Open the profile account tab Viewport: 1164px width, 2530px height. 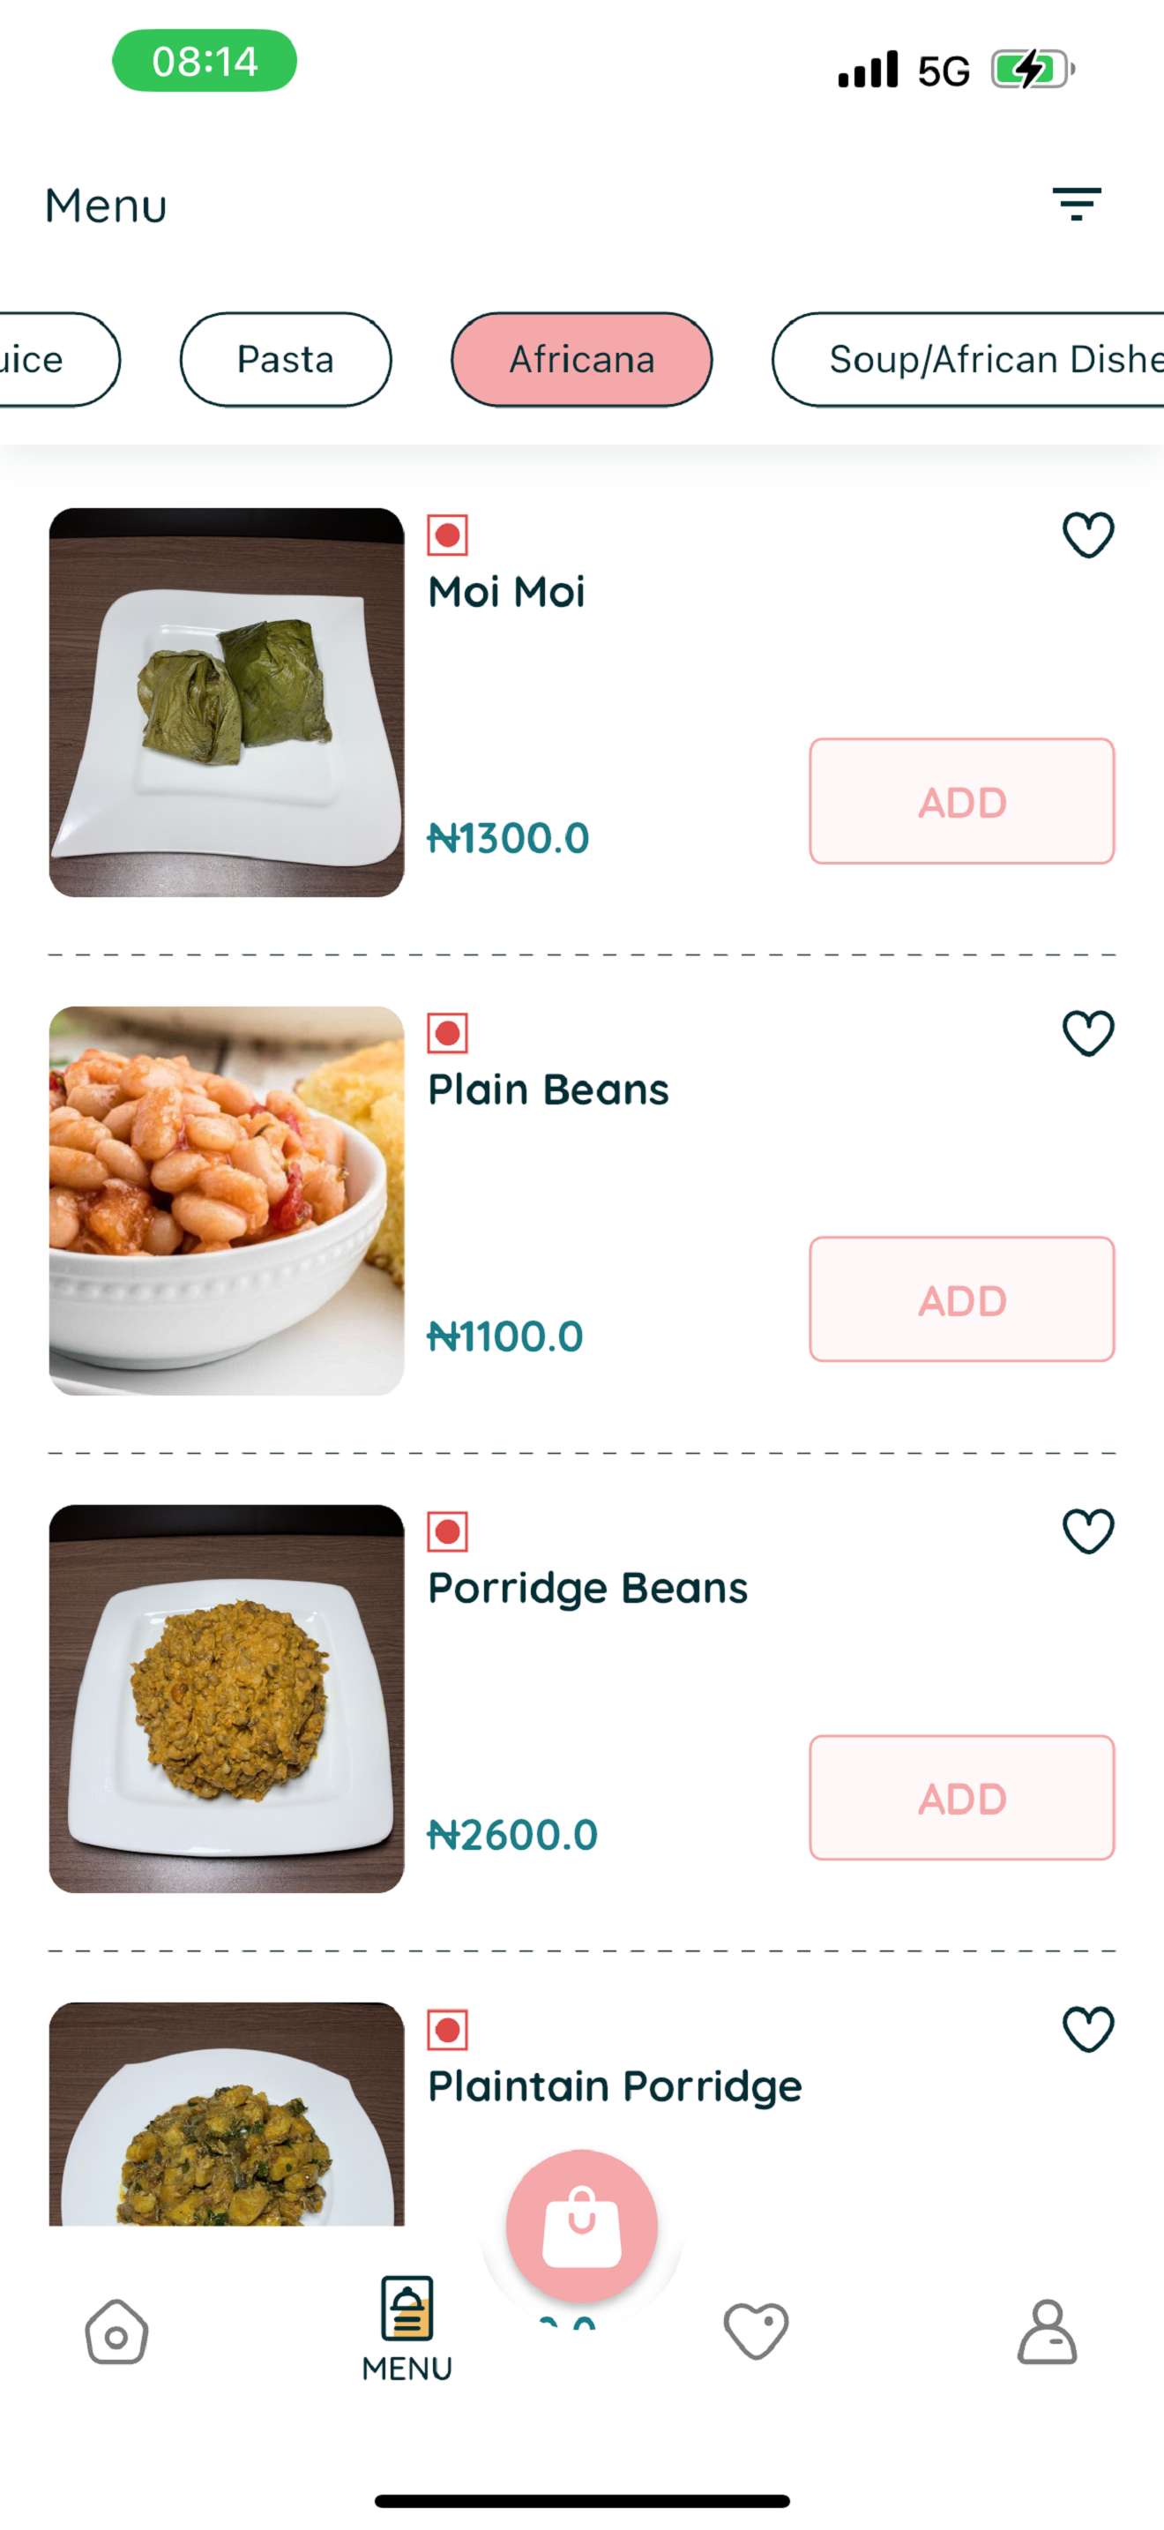click(x=1046, y=2332)
